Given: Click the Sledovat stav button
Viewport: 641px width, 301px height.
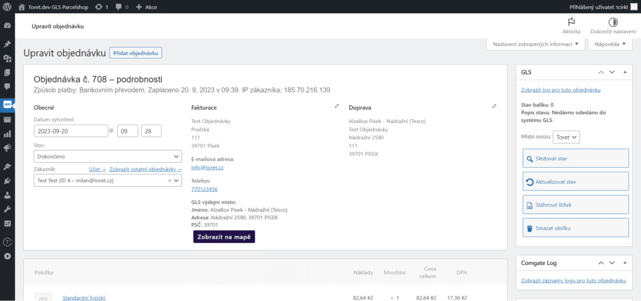Looking at the screenshot, I should point(576,158).
